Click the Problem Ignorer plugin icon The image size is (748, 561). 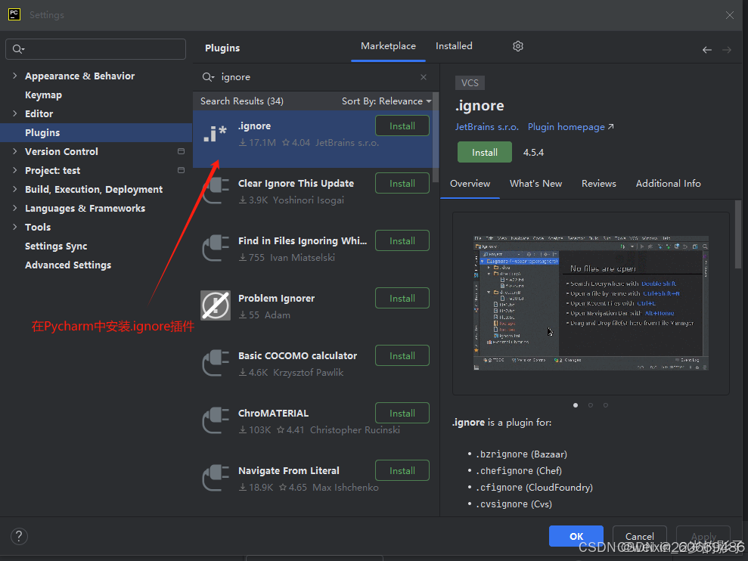(x=216, y=305)
